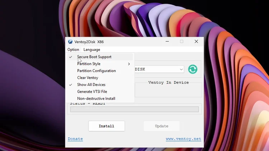Click the green refresh devices icon
This screenshot has height=151, width=269.
click(193, 69)
